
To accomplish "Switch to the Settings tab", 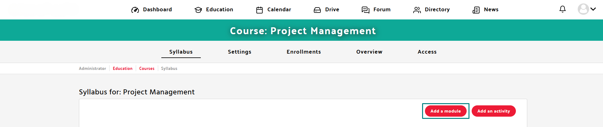I will (x=240, y=52).
